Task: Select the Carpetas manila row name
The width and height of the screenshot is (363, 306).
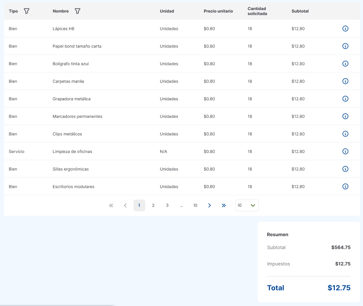Action: click(x=68, y=81)
